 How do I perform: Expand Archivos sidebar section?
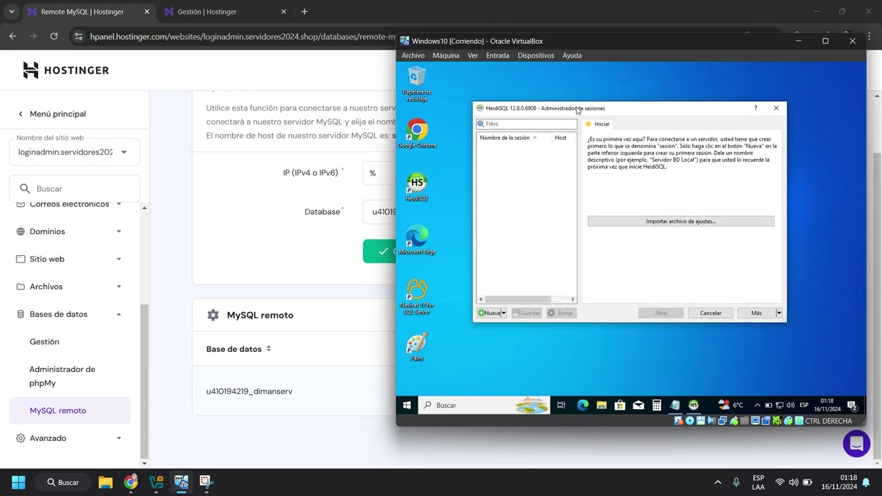(70, 287)
